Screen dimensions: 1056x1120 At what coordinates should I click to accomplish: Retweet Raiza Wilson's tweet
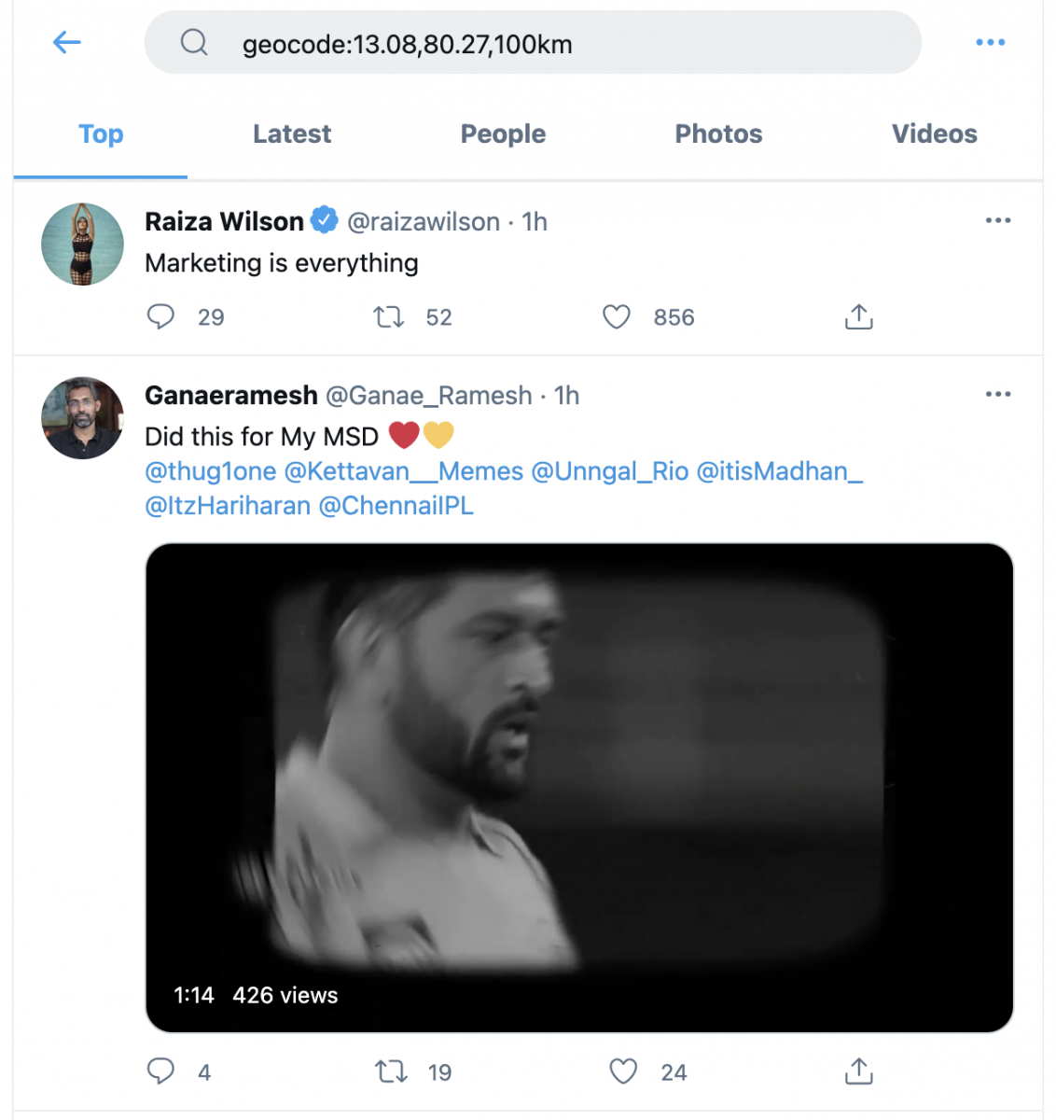coord(389,317)
